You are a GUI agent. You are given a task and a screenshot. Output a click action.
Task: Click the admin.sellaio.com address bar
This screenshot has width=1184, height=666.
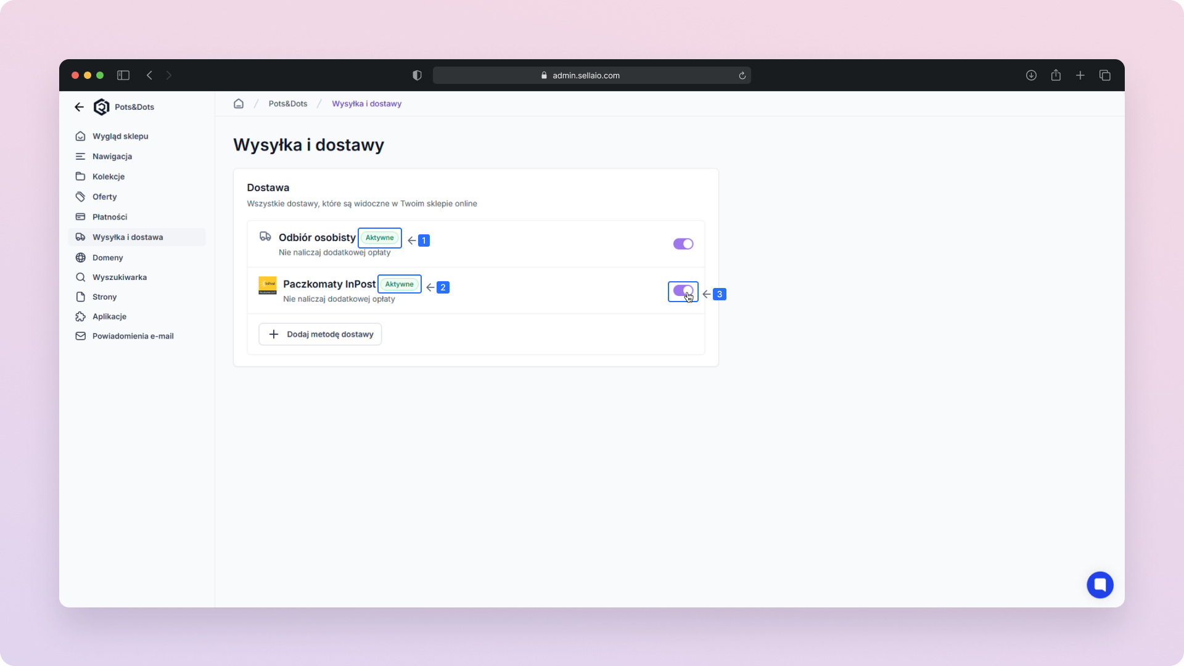pyautogui.click(x=586, y=75)
